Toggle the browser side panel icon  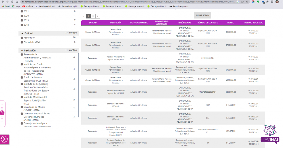pyautogui.click(x=272, y=2)
